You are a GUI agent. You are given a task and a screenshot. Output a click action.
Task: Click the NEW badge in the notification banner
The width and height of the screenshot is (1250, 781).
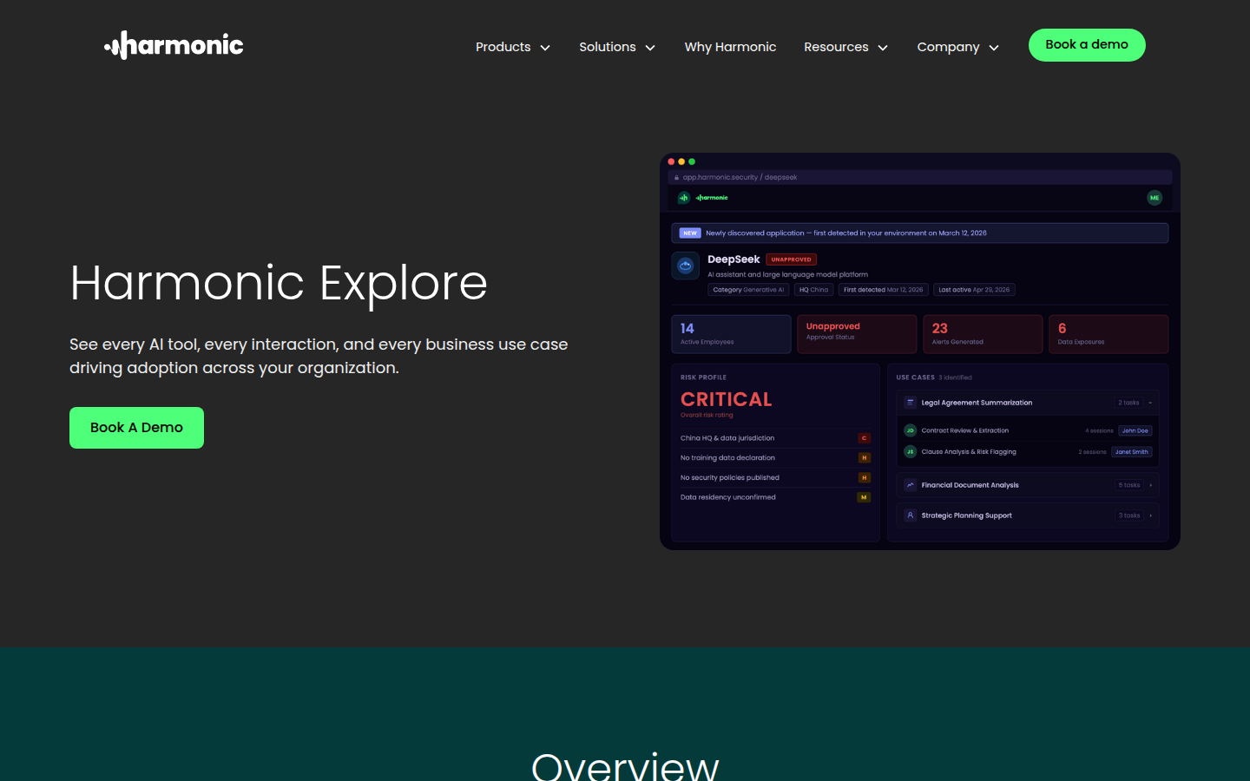(x=690, y=233)
